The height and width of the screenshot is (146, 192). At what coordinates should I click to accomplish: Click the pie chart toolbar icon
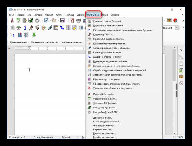(175, 21)
